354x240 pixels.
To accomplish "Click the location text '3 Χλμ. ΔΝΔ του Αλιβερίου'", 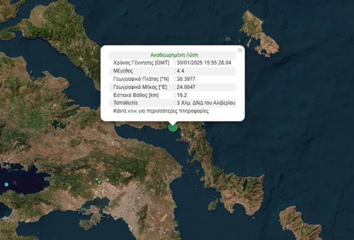I will (x=206, y=103).
